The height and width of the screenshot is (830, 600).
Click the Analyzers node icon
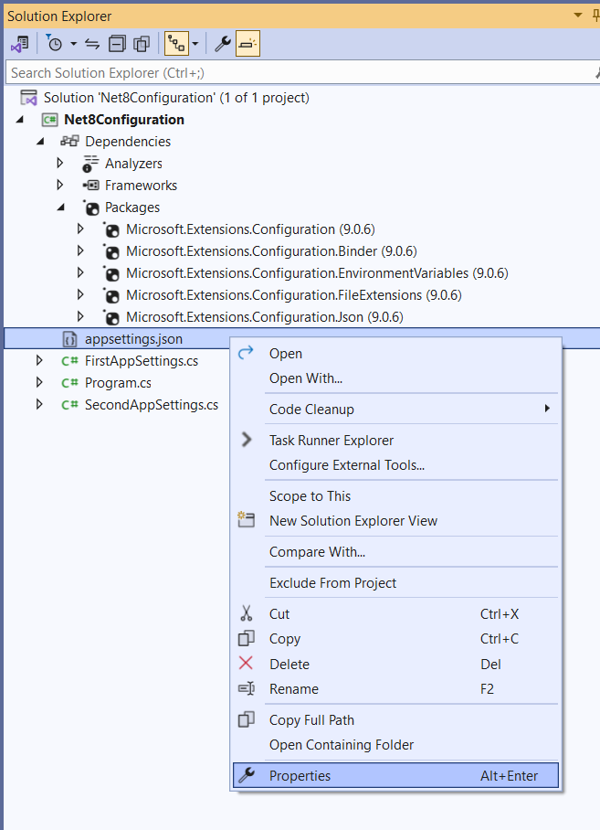tap(89, 164)
